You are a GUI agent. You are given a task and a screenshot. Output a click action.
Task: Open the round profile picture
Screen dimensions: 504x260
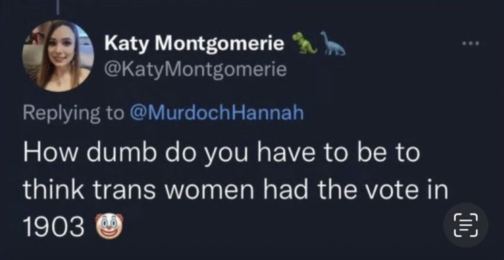[x=58, y=55]
